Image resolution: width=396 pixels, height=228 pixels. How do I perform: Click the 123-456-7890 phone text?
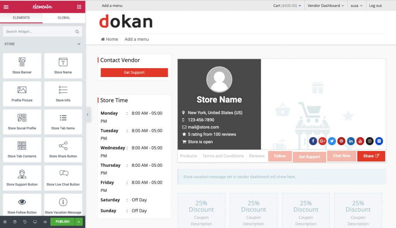201,120
